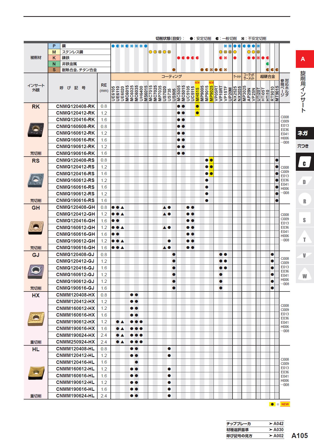This screenshot has width=314, height=442.
Task: Select row CNMG120416-GJ
Action: coord(163,268)
